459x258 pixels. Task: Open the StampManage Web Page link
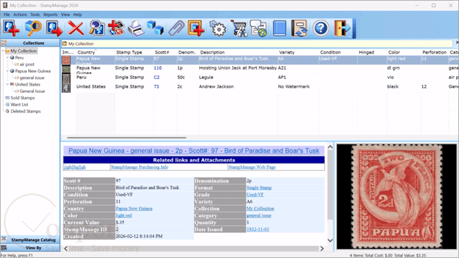click(252, 167)
